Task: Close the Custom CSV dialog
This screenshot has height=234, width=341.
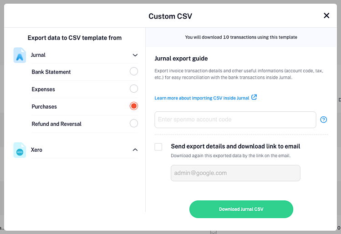Action: tap(326, 15)
